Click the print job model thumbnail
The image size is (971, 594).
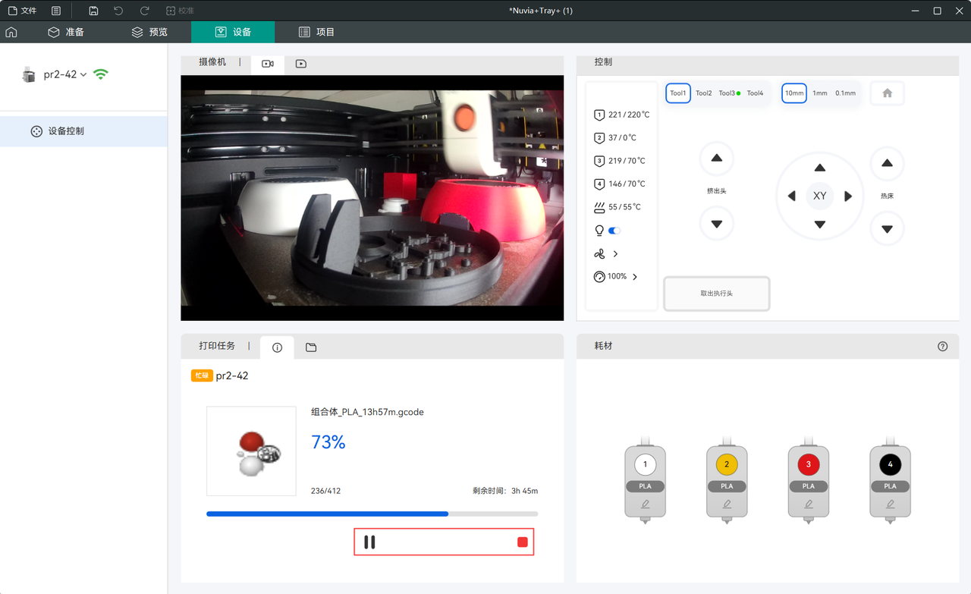pyautogui.click(x=251, y=451)
